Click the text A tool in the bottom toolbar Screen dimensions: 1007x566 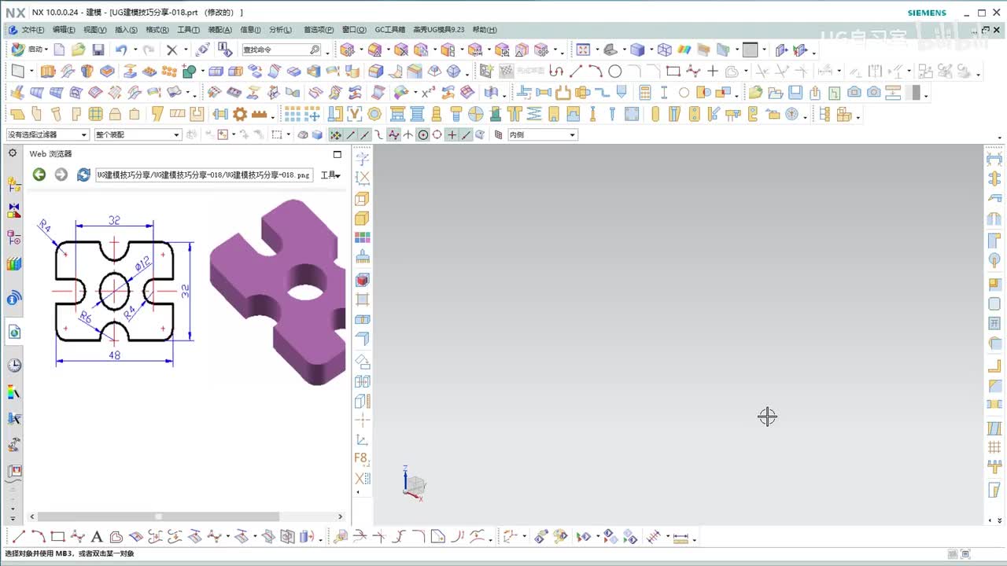pyautogui.click(x=97, y=537)
